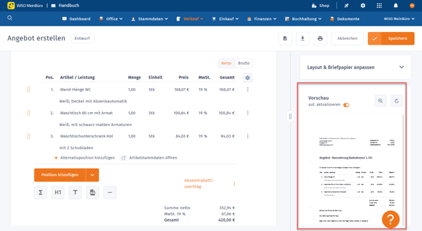Click drag handle of Waschtisch 60 cm row
This screenshot has width=422, height=231.
click(x=28, y=113)
